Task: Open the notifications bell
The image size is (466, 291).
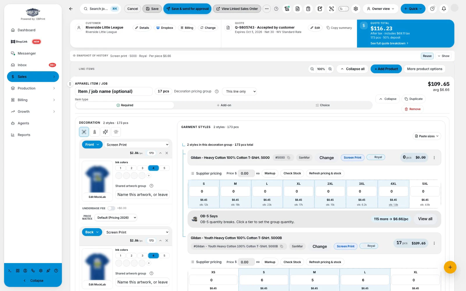Action: pyautogui.click(x=444, y=9)
